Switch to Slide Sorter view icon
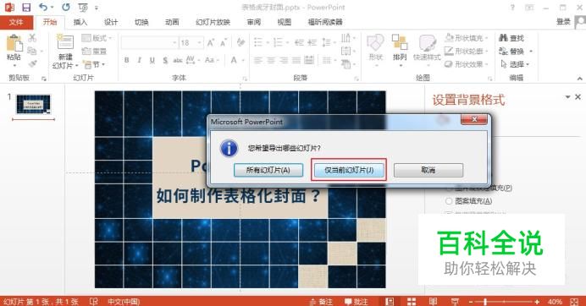The height and width of the screenshot is (306, 586). pyautogui.click(x=411, y=302)
